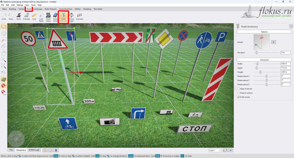Switch to Perspective view
Screen dimensions: 294x158
pos(21,150)
